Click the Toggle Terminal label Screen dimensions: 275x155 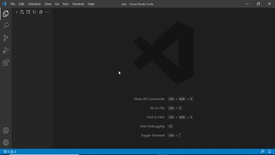tap(153, 136)
